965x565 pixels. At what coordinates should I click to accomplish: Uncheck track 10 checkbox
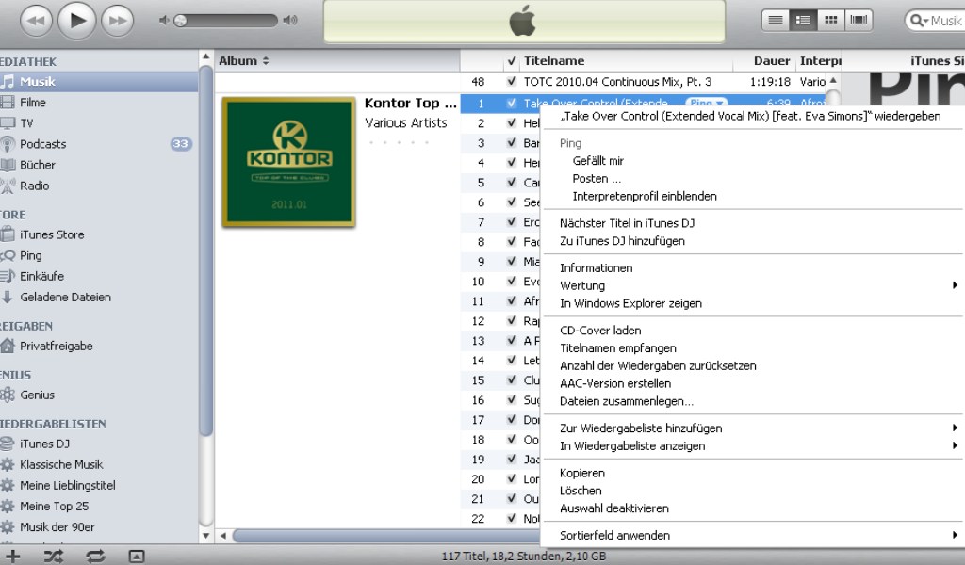[511, 281]
